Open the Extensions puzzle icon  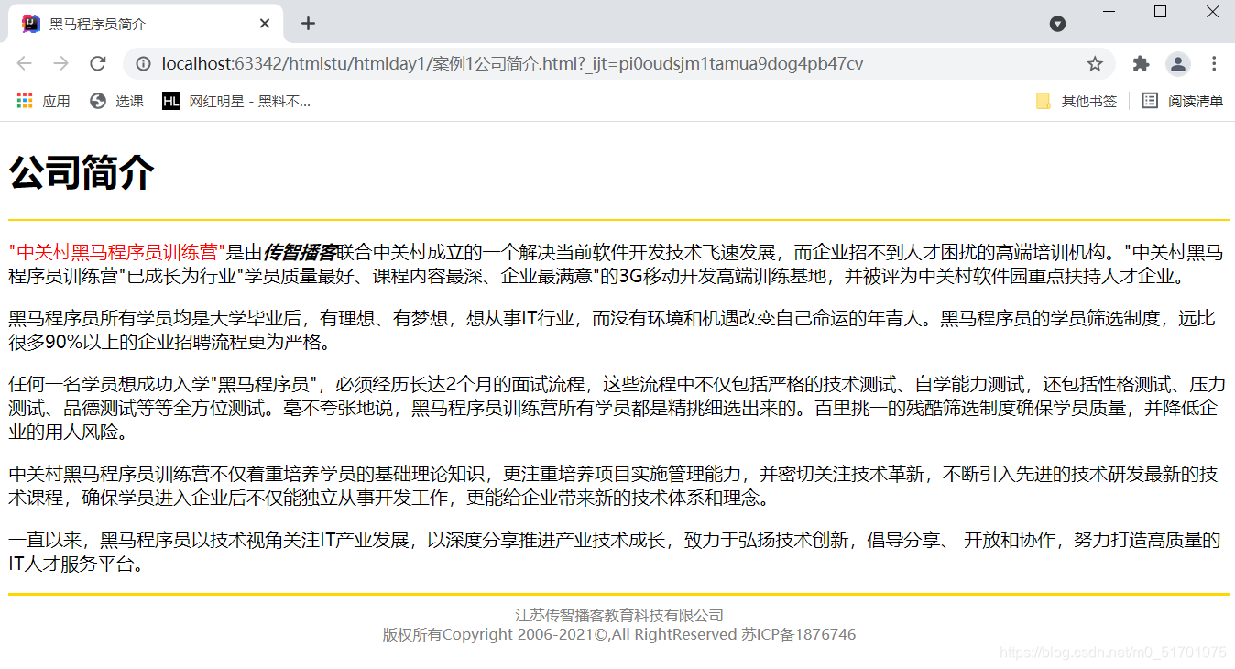[1141, 64]
